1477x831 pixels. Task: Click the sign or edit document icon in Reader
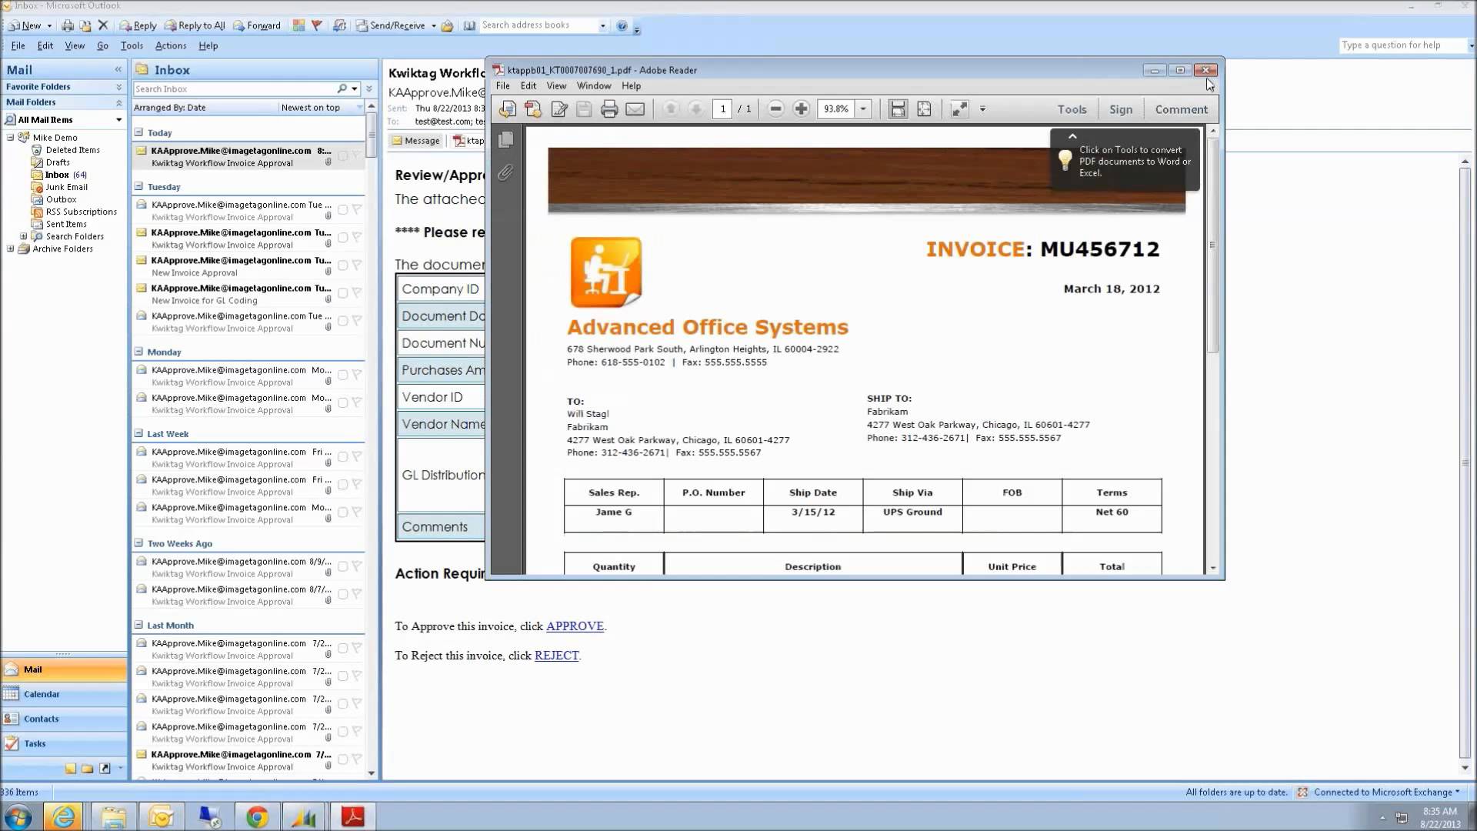[559, 109]
